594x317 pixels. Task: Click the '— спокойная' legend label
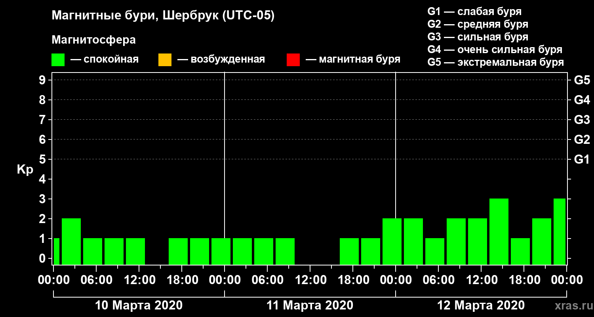[105, 59]
